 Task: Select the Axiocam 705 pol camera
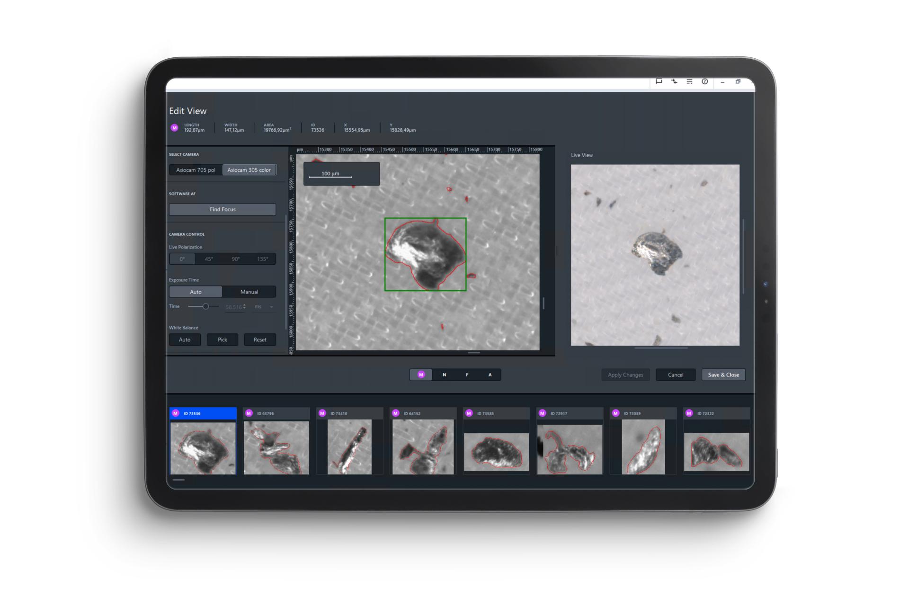coord(196,170)
